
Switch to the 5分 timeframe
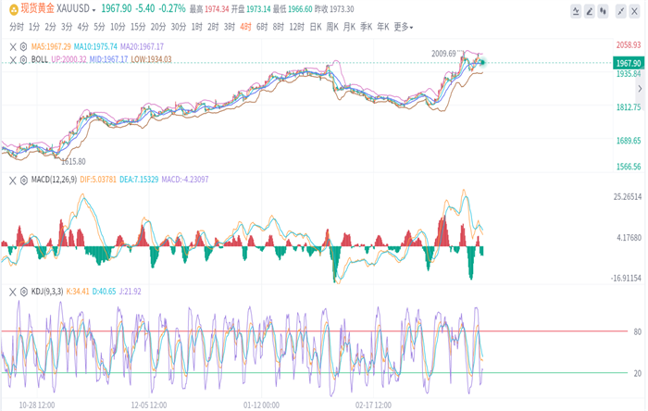(x=99, y=27)
